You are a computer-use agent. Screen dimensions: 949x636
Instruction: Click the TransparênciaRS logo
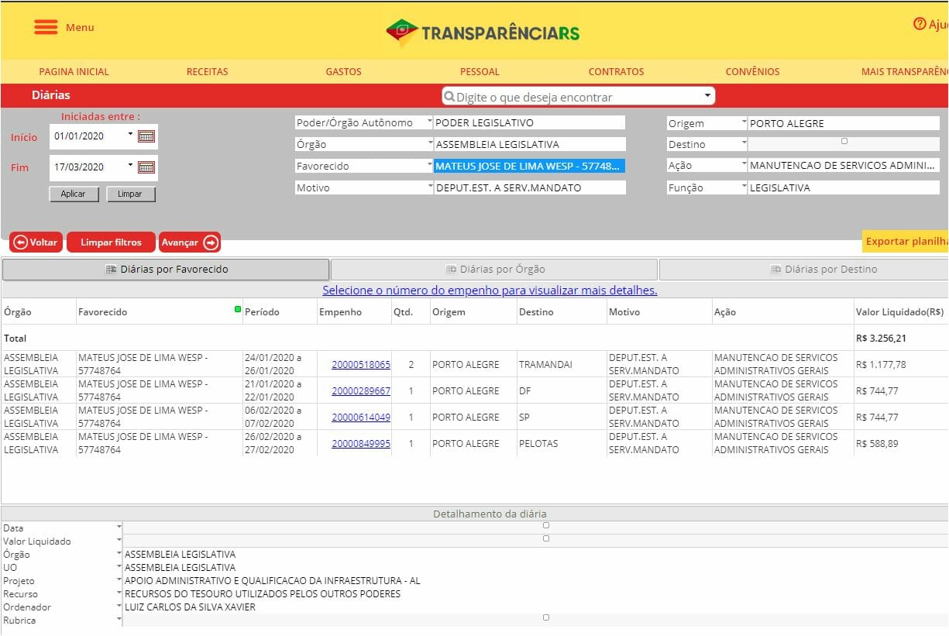483,33
